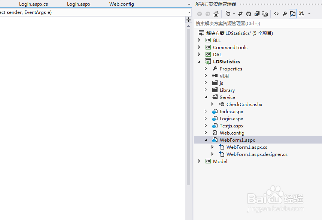Click the Model C# project icon
This screenshot has width=322, height=220.
pos(208,161)
